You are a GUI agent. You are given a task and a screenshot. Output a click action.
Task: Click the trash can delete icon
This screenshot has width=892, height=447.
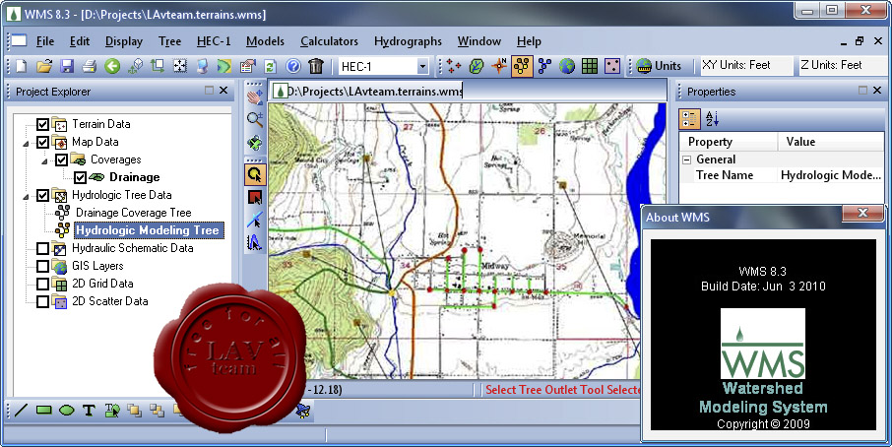[x=316, y=66]
